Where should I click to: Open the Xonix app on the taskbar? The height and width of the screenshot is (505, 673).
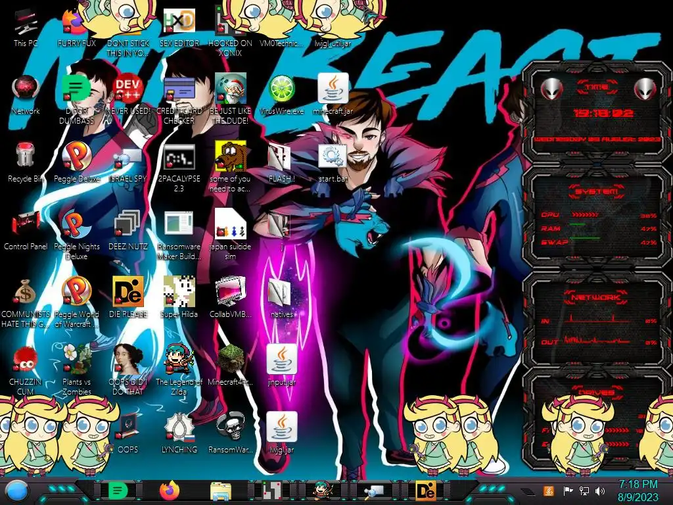[272, 491]
